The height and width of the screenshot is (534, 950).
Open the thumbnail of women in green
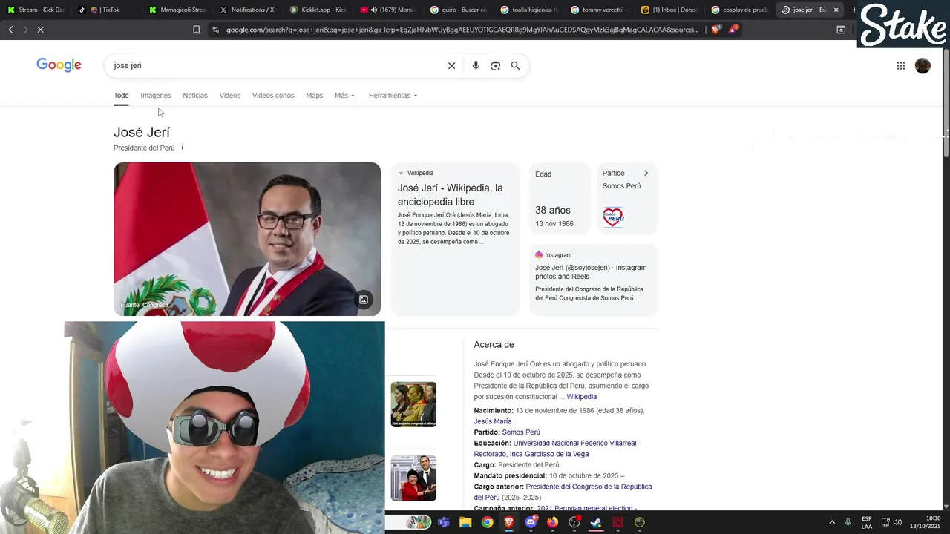pyautogui.click(x=413, y=404)
